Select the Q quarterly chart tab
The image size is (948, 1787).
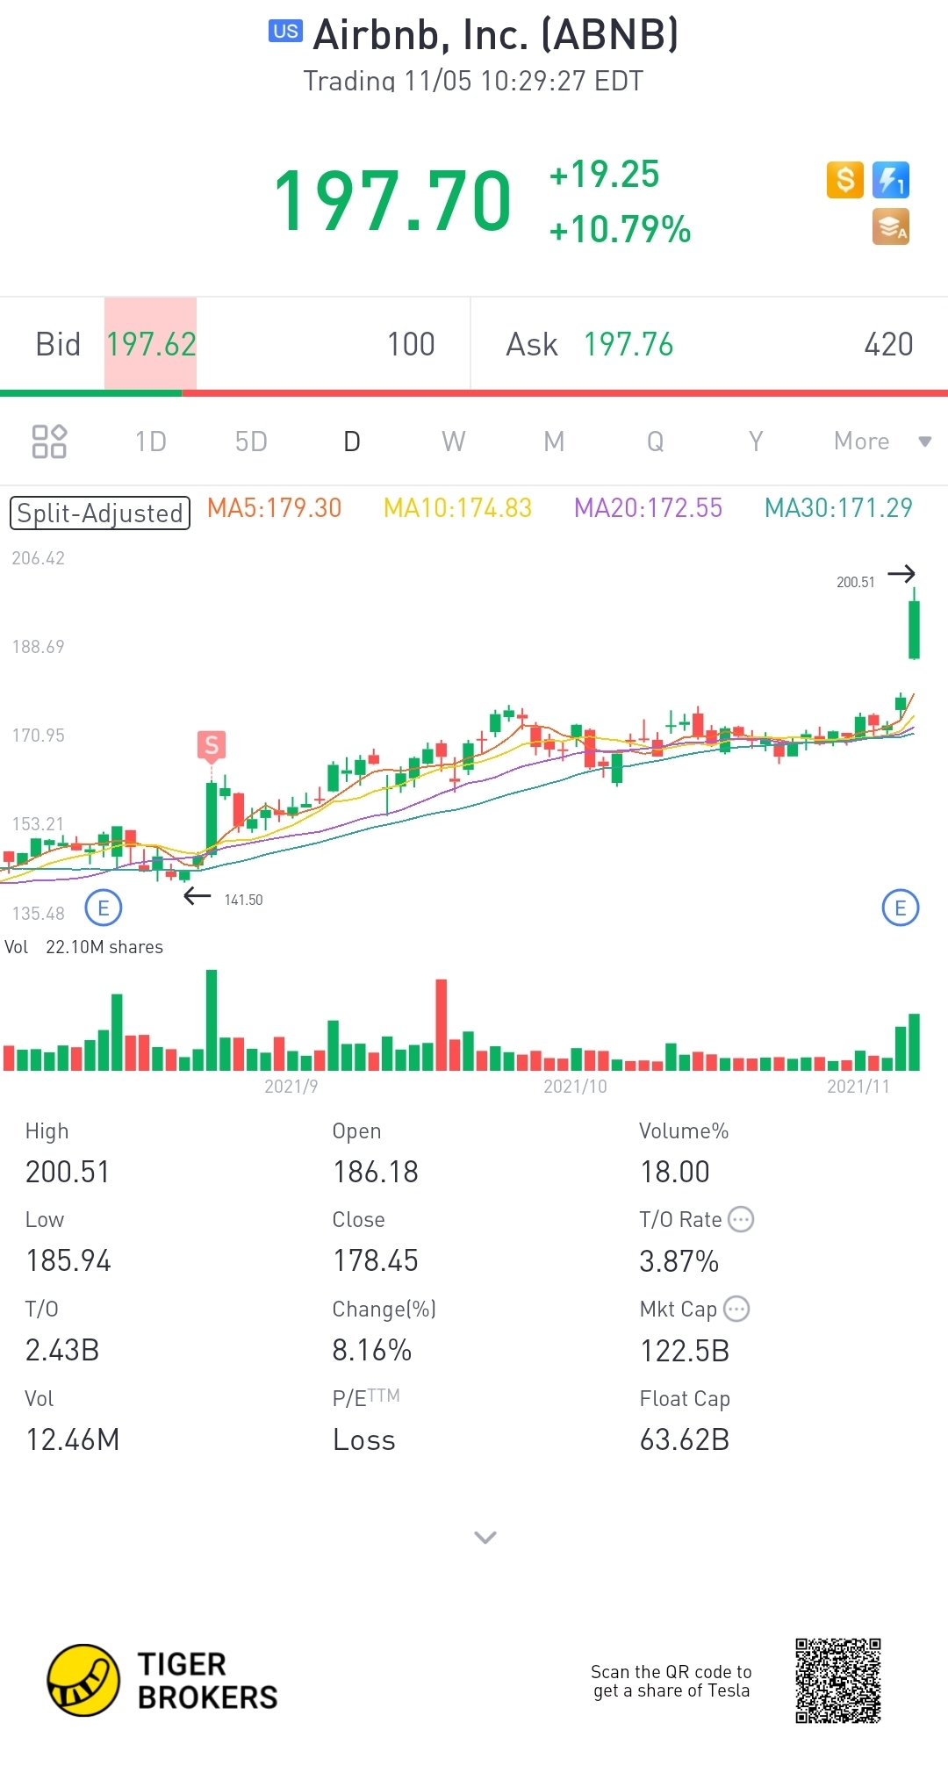(x=655, y=441)
